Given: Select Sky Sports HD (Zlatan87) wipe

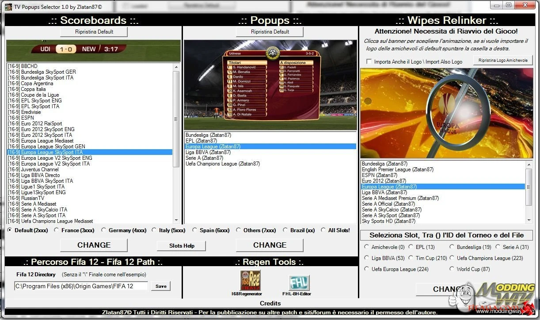Looking at the screenshot, I should tap(443, 221).
